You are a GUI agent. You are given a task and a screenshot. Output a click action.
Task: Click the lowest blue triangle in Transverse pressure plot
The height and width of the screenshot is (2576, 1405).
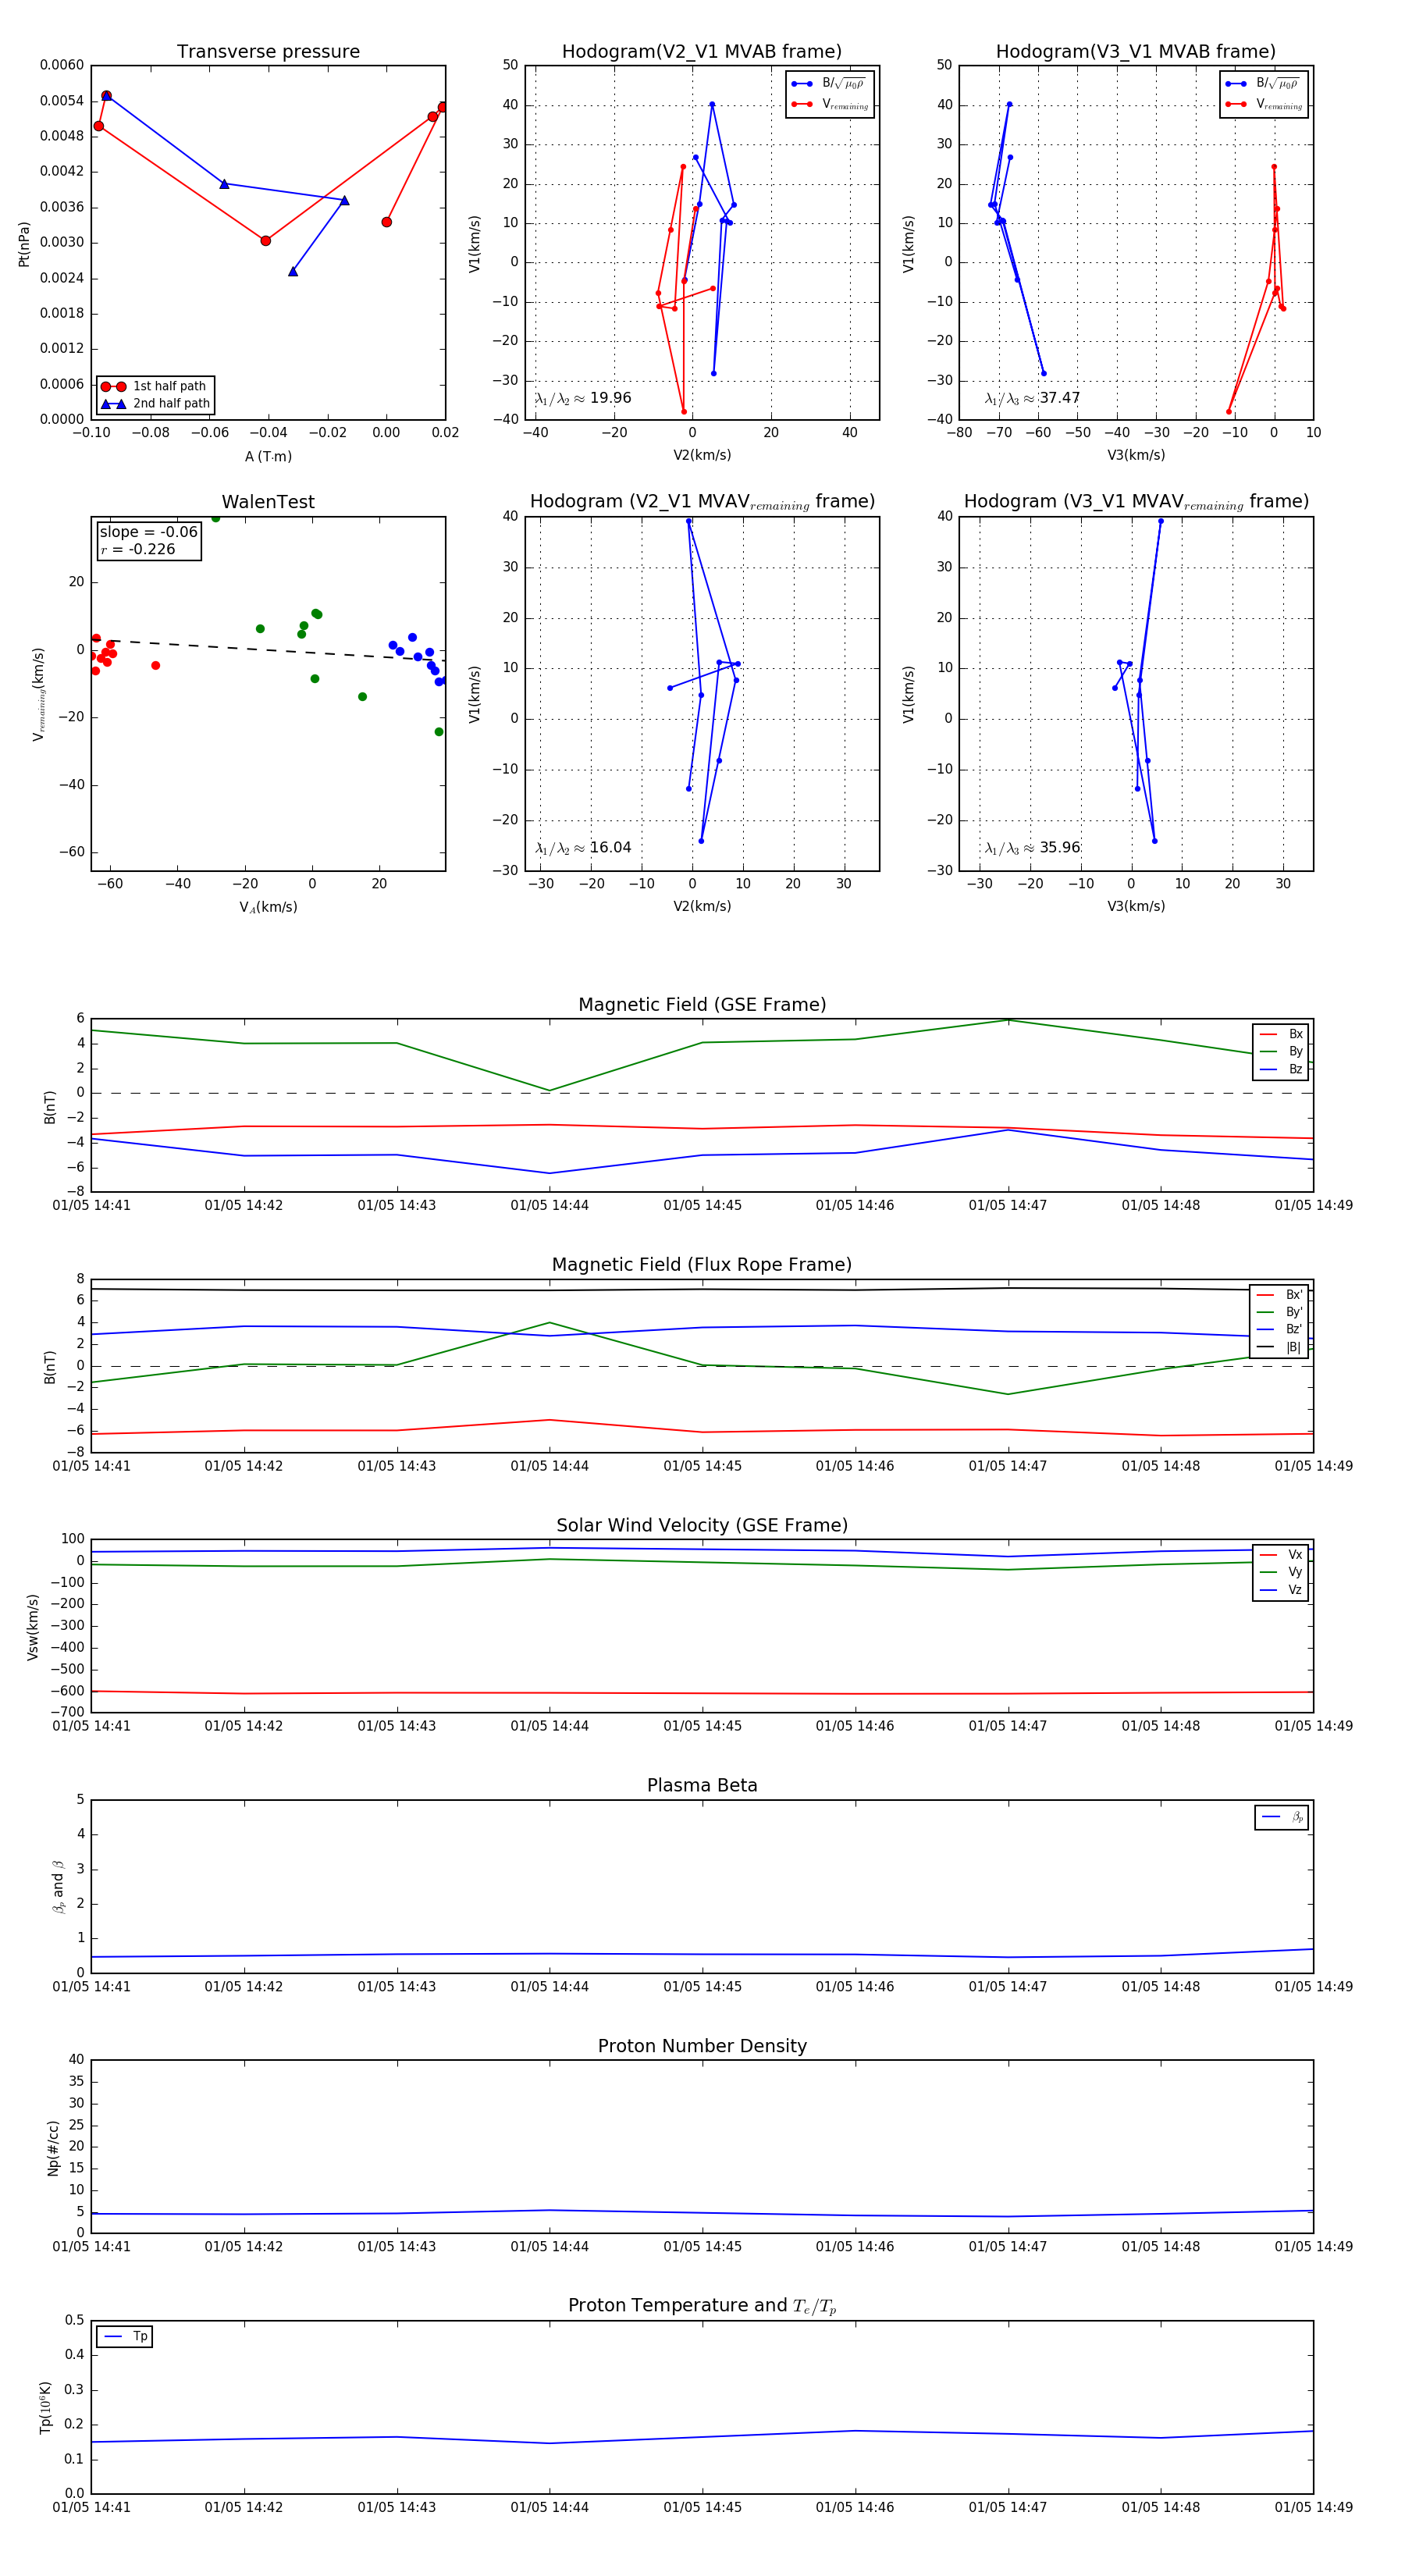293,271
